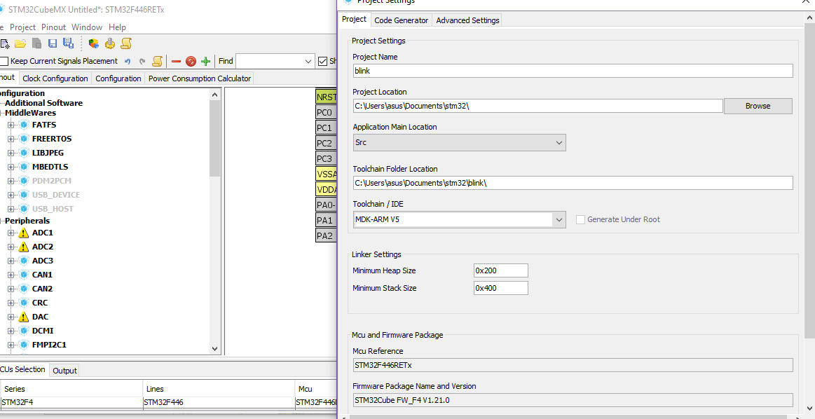Open the Project menu
Viewport: 815px width, 419px height.
click(23, 27)
